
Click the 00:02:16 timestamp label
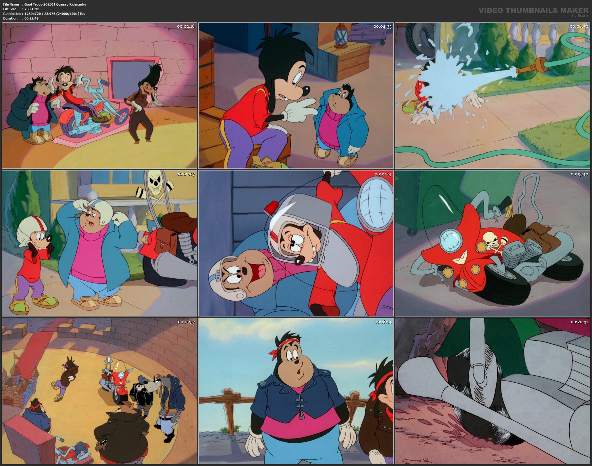point(186,27)
